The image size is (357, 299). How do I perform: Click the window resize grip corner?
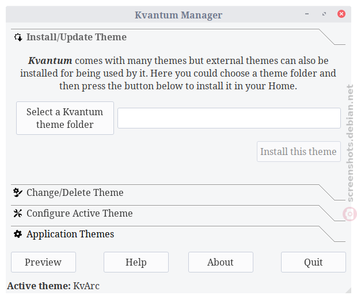coord(348,290)
